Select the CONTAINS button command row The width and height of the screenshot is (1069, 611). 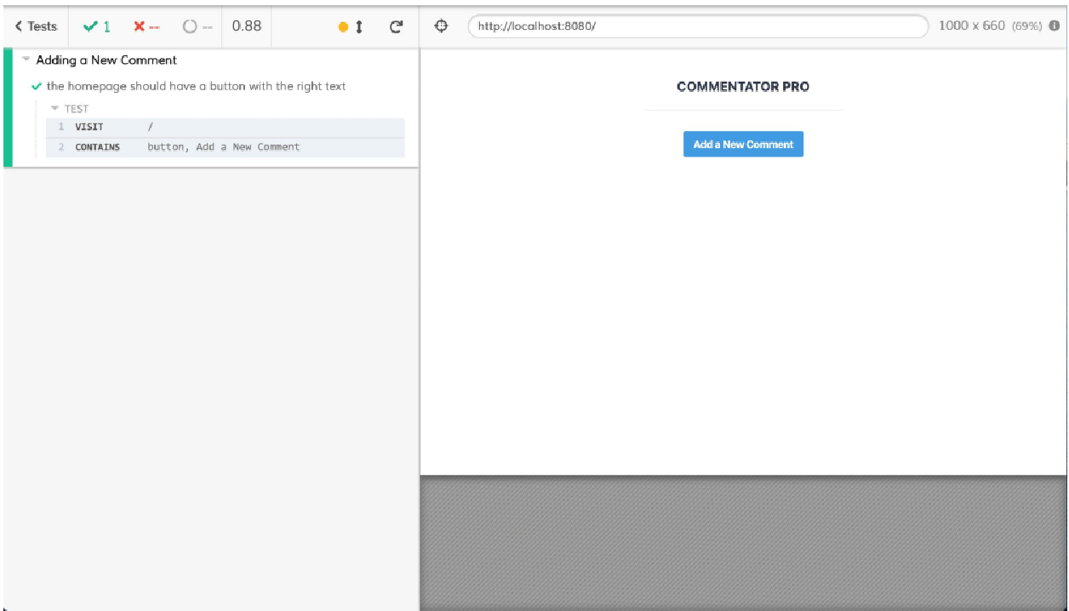(226, 147)
